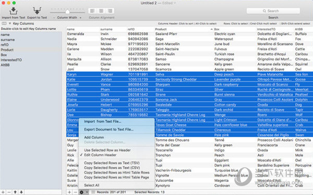Choose Copy Selected Rows as Html Table Rows
Image resolution: width=313 pixels, height=195 pixels.
117,173
